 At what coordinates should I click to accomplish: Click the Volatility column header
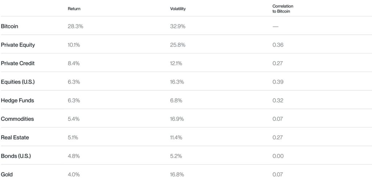click(178, 9)
